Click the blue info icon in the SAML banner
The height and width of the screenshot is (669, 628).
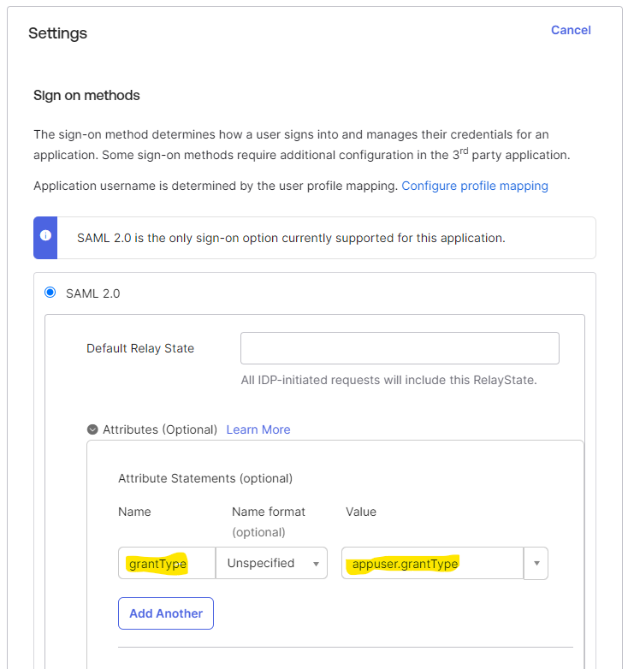(x=45, y=236)
